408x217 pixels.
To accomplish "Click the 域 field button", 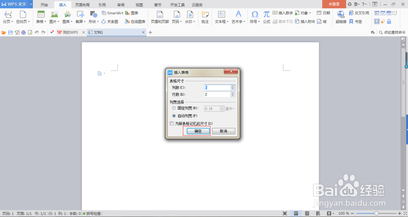I will 322,22.
